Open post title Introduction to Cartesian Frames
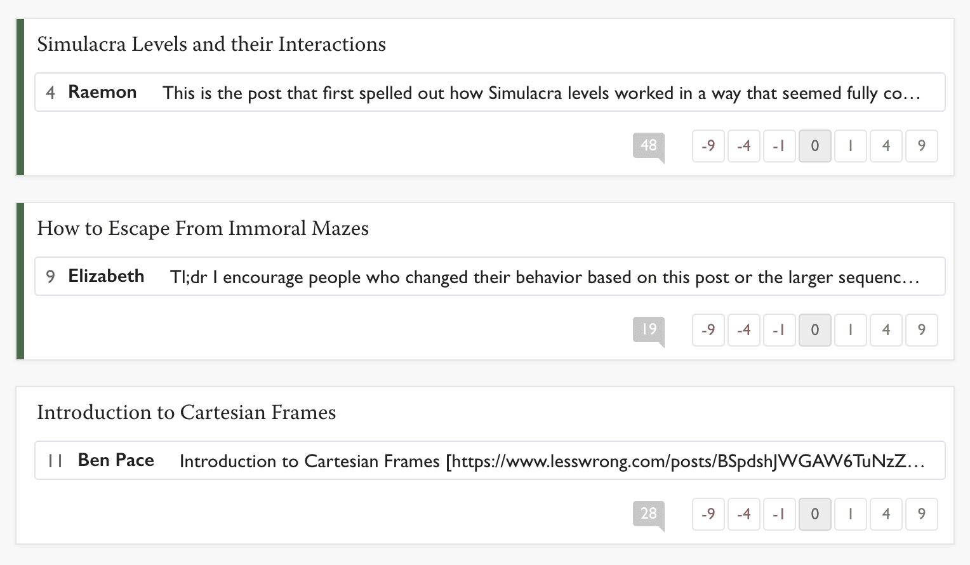Screen dimensions: 970x565 (x=187, y=413)
